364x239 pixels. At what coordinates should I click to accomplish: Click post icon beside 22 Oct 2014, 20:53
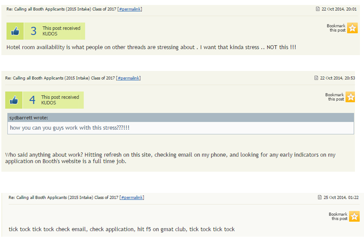[316, 78]
